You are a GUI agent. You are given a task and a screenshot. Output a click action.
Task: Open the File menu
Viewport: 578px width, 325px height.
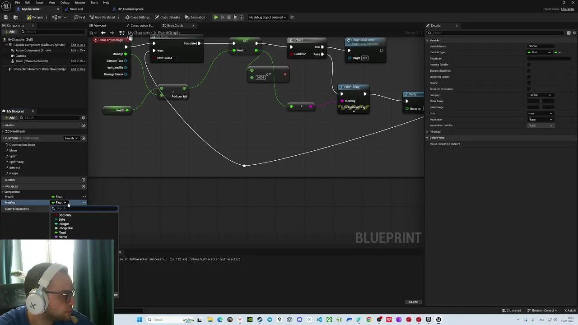click(17, 2)
